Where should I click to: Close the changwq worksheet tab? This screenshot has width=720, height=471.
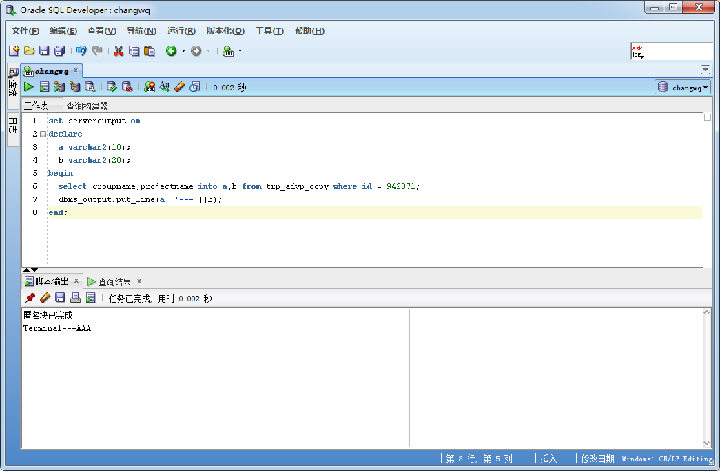(76, 70)
